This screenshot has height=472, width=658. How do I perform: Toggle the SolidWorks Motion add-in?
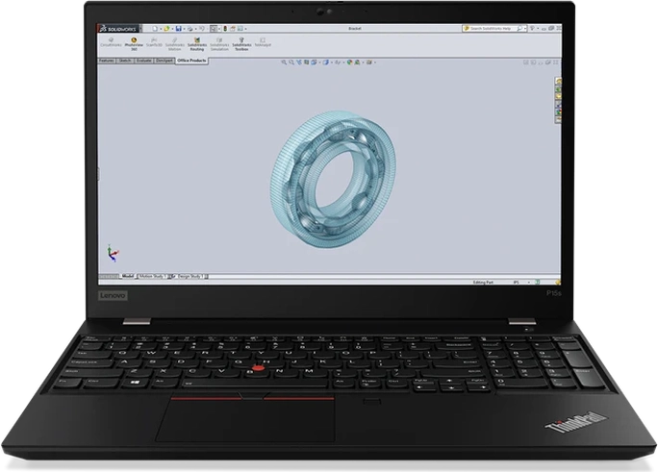click(x=175, y=44)
